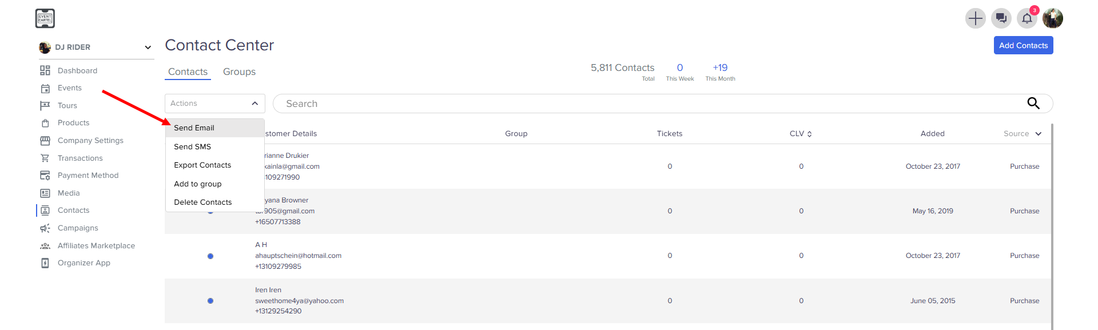
Task: Click the date June 05, 2015
Action: (933, 301)
